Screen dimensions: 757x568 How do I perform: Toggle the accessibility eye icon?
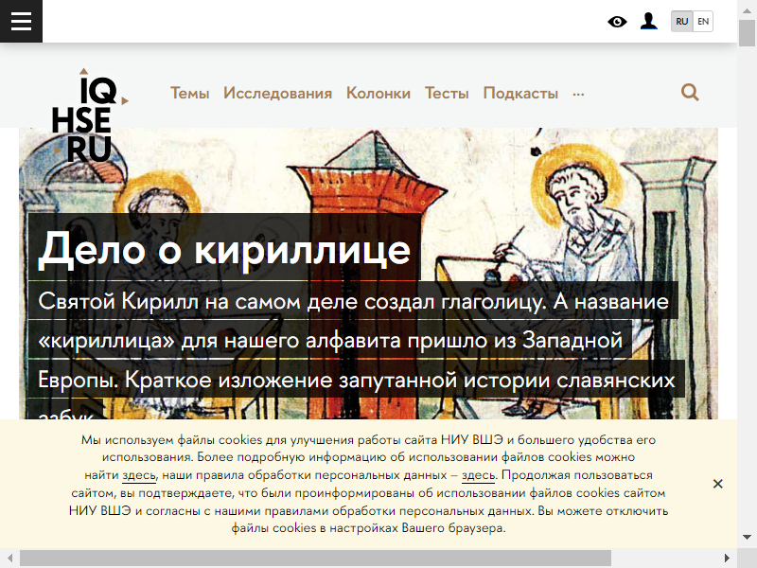point(617,22)
